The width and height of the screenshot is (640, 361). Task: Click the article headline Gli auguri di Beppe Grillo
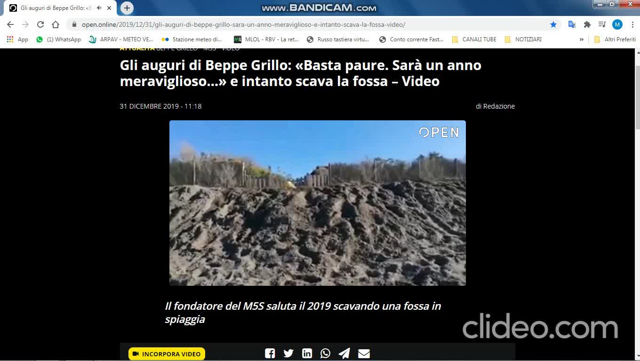click(x=301, y=73)
